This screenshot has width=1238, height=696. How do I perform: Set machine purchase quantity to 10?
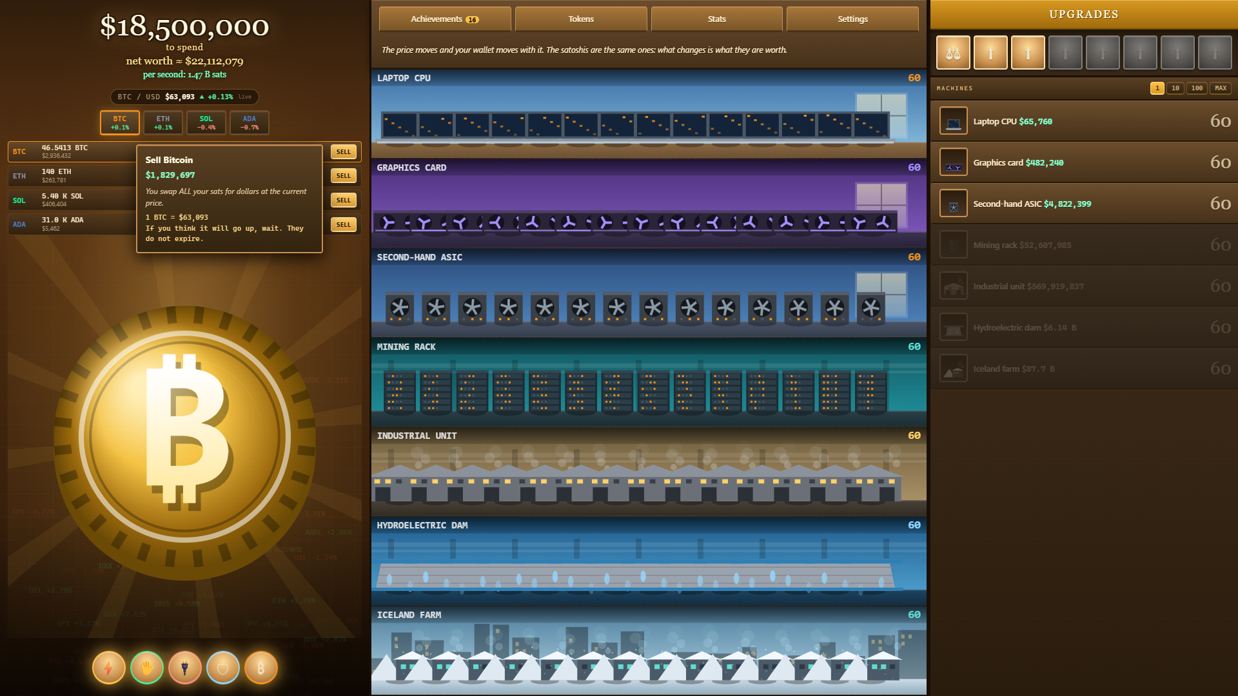[1175, 88]
